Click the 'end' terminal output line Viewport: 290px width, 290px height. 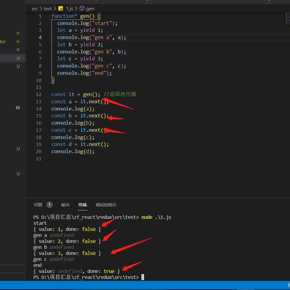tap(38, 265)
